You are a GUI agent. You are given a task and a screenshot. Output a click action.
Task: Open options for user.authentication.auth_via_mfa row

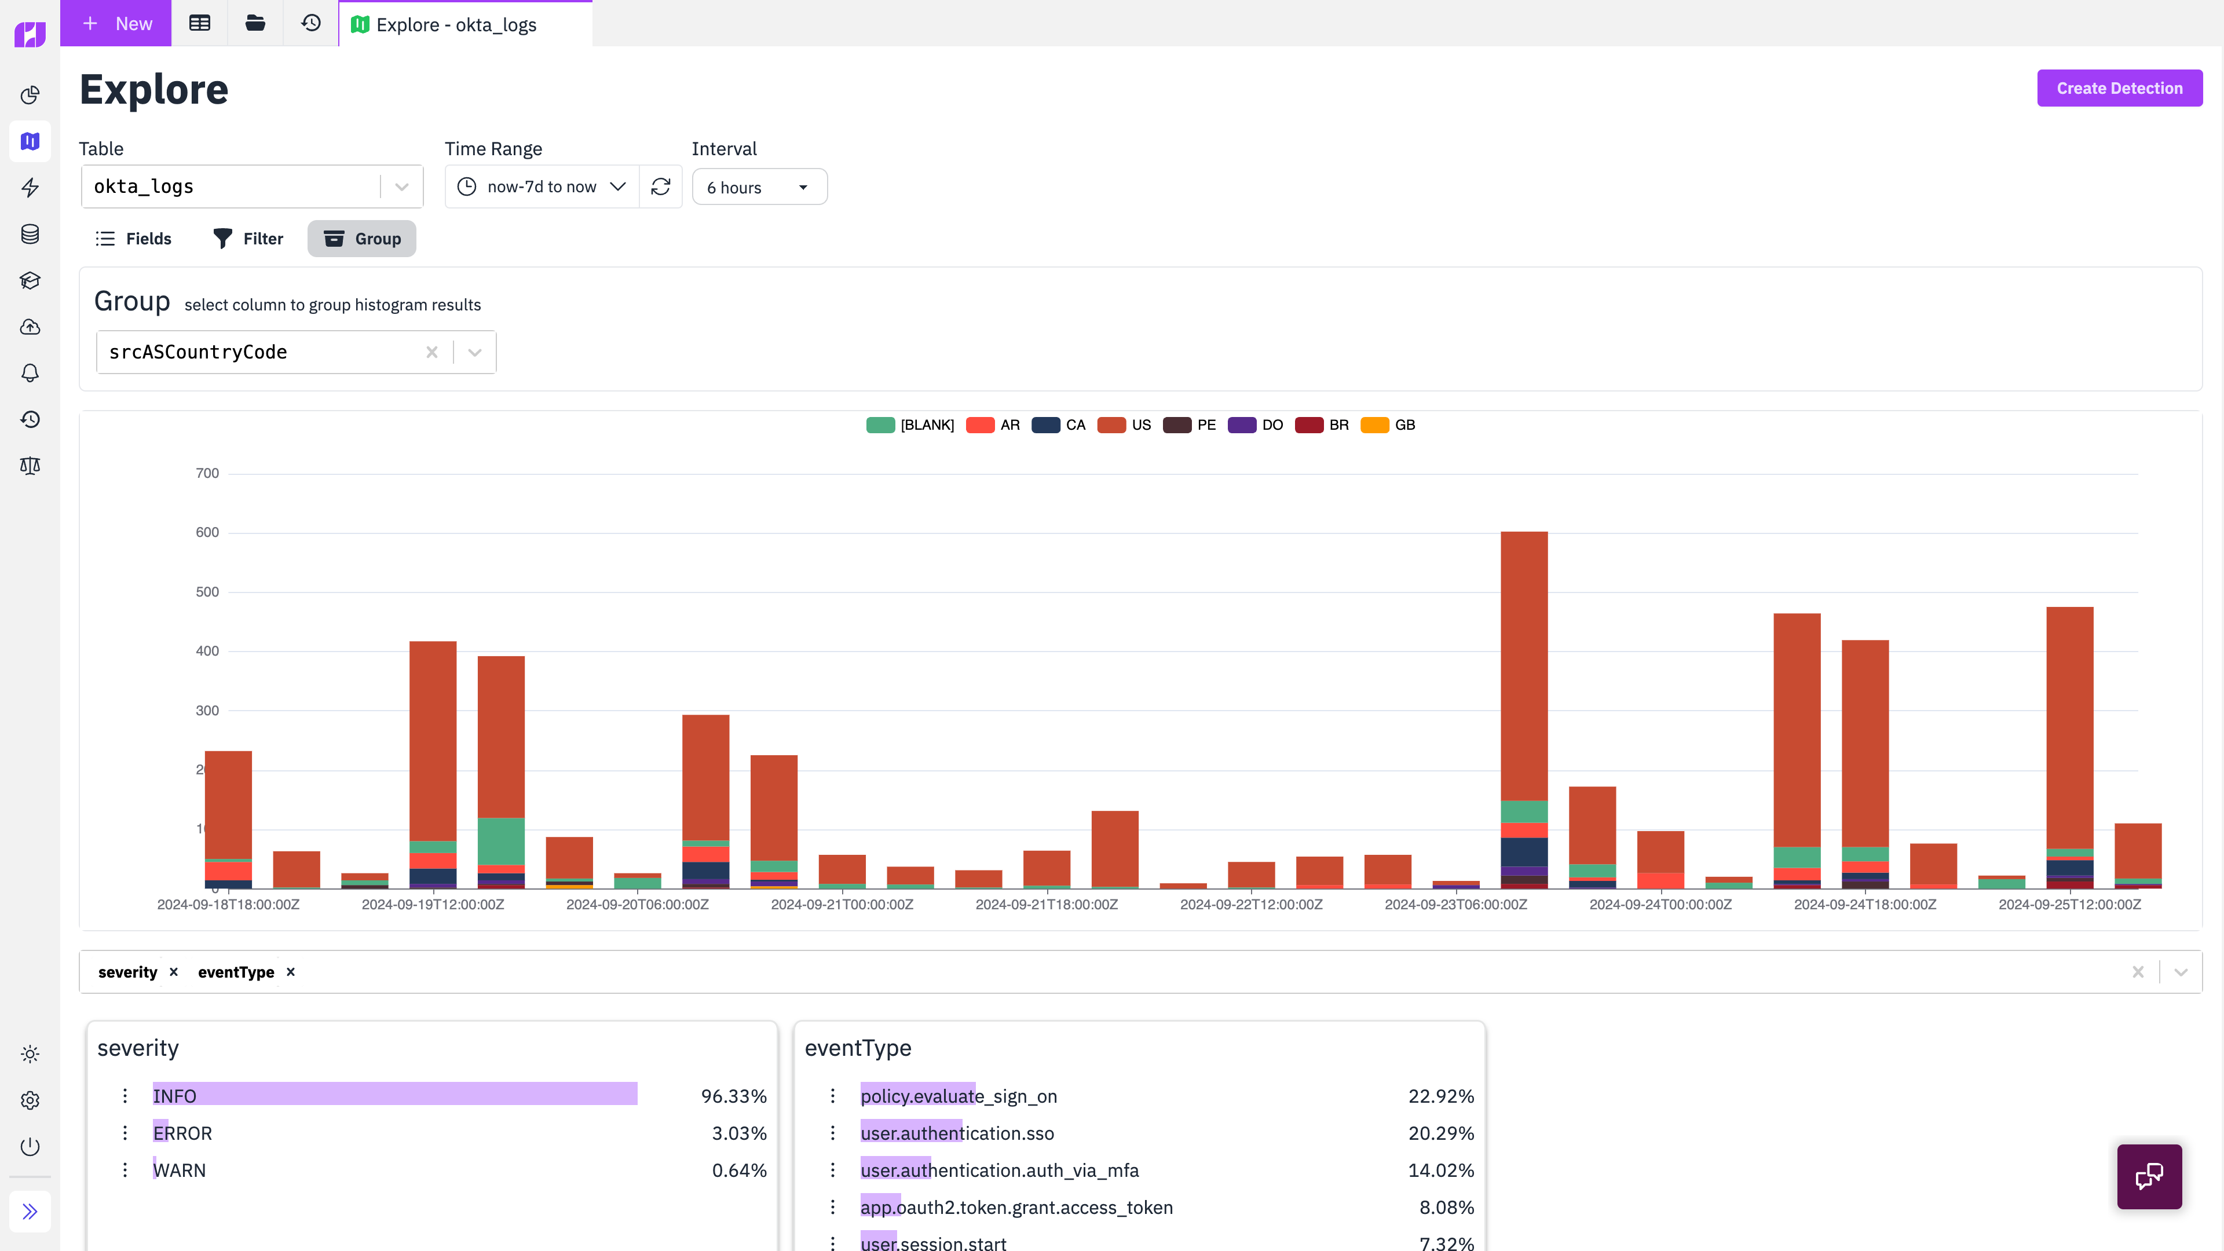[833, 1170]
